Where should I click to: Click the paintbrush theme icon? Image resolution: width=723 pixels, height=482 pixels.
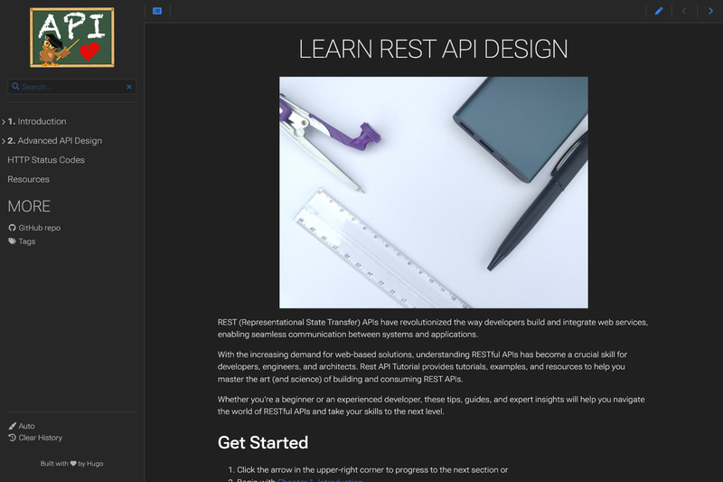13,426
